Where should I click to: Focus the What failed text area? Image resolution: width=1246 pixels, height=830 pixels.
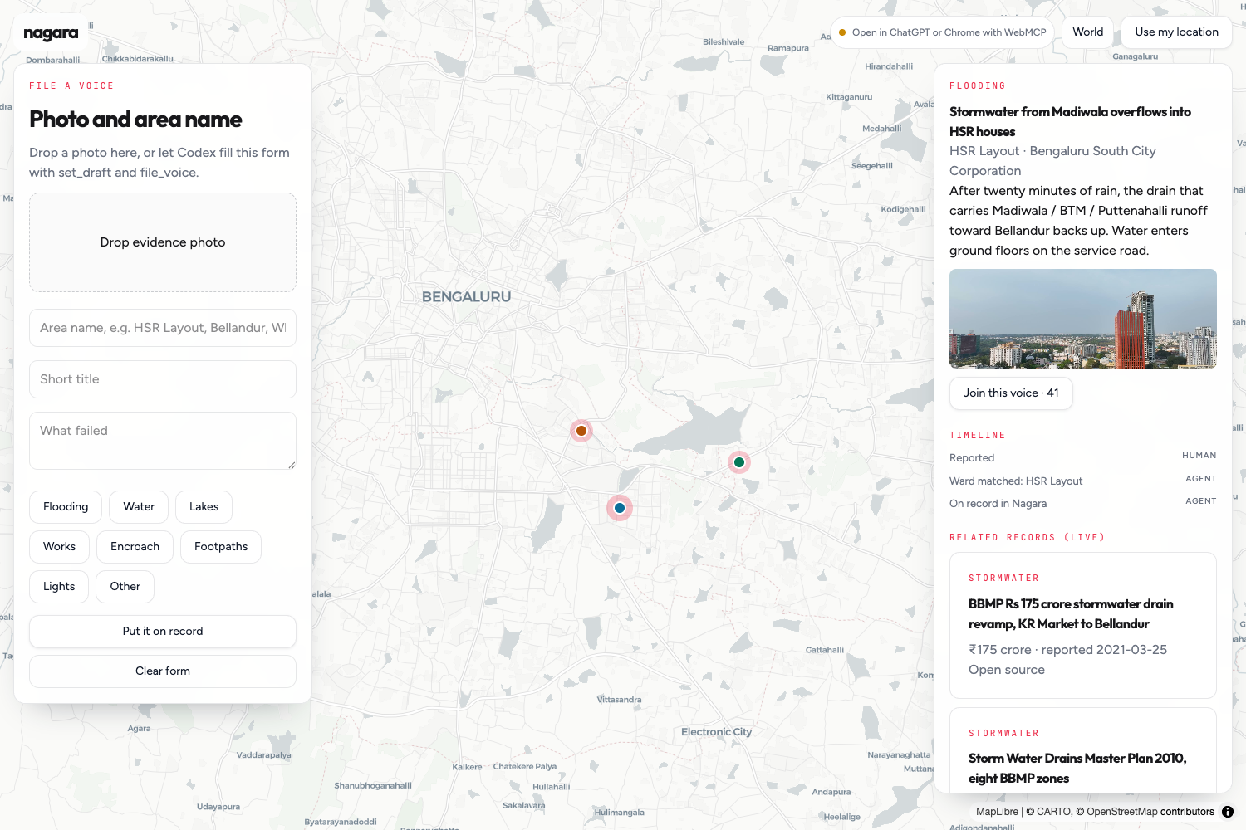163,441
